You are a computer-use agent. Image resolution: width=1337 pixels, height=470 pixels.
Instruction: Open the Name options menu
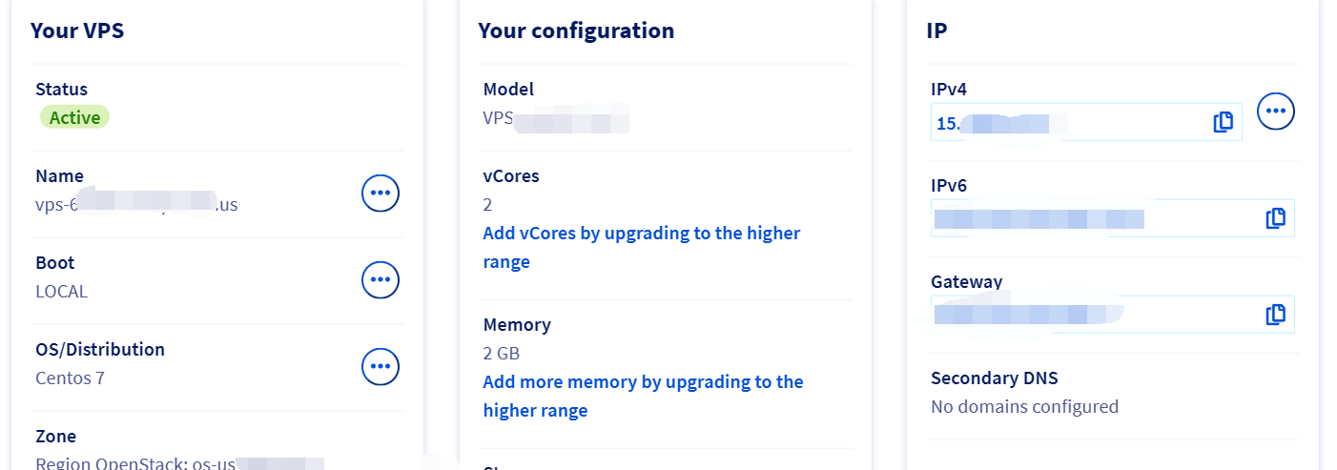[381, 194]
